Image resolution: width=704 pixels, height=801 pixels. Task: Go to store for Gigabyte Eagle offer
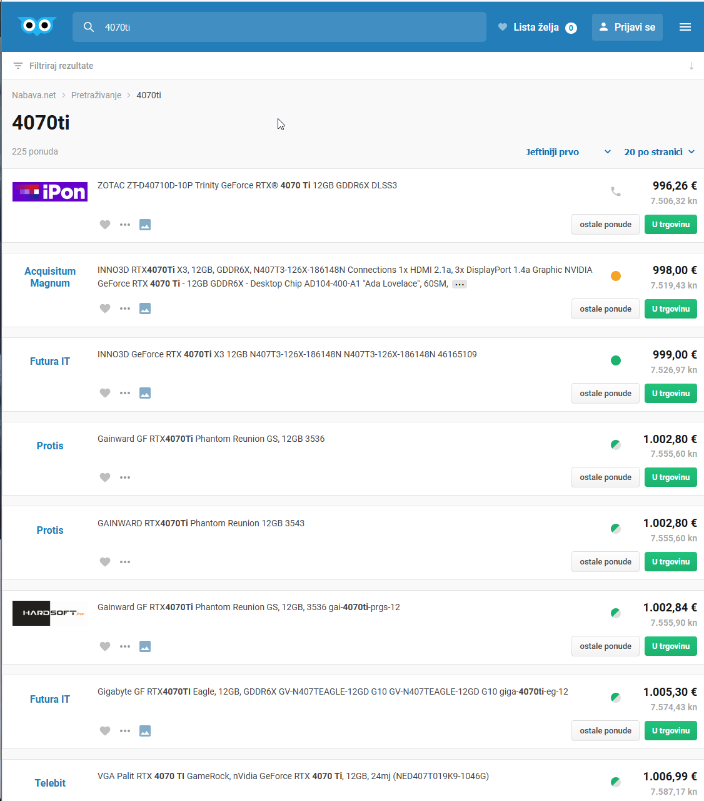[x=671, y=731]
